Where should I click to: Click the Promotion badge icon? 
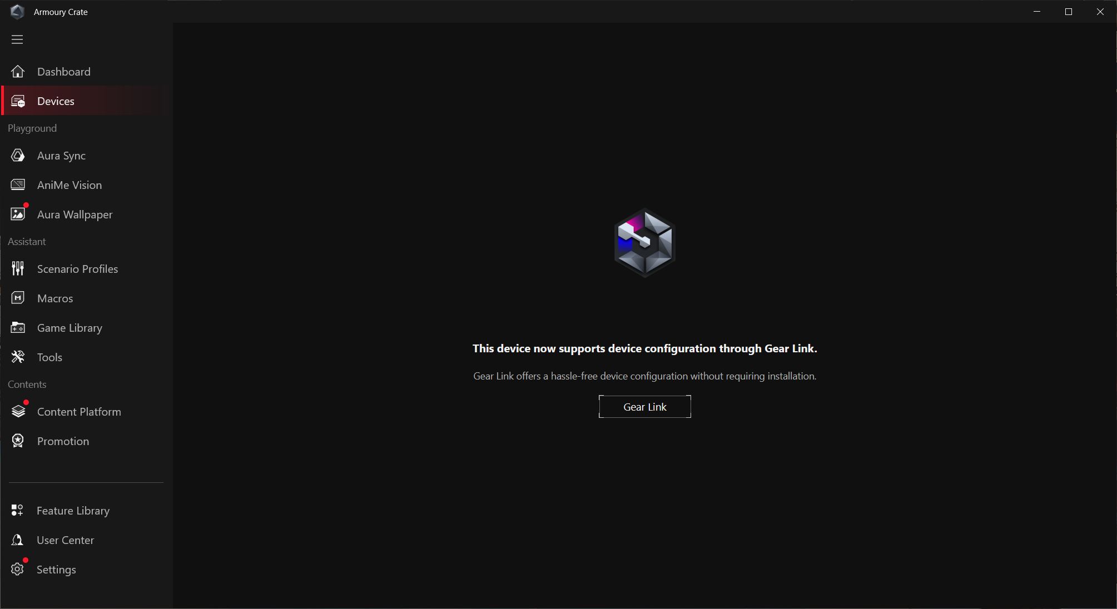click(18, 441)
